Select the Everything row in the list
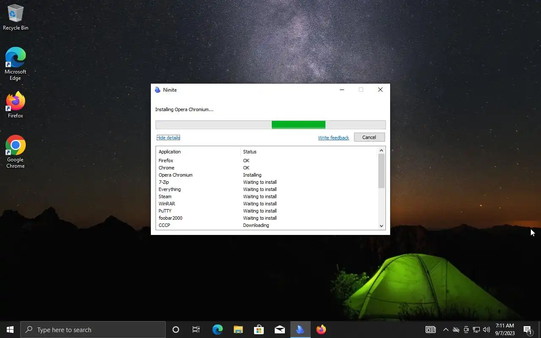This screenshot has width=541, height=338. (266, 189)
